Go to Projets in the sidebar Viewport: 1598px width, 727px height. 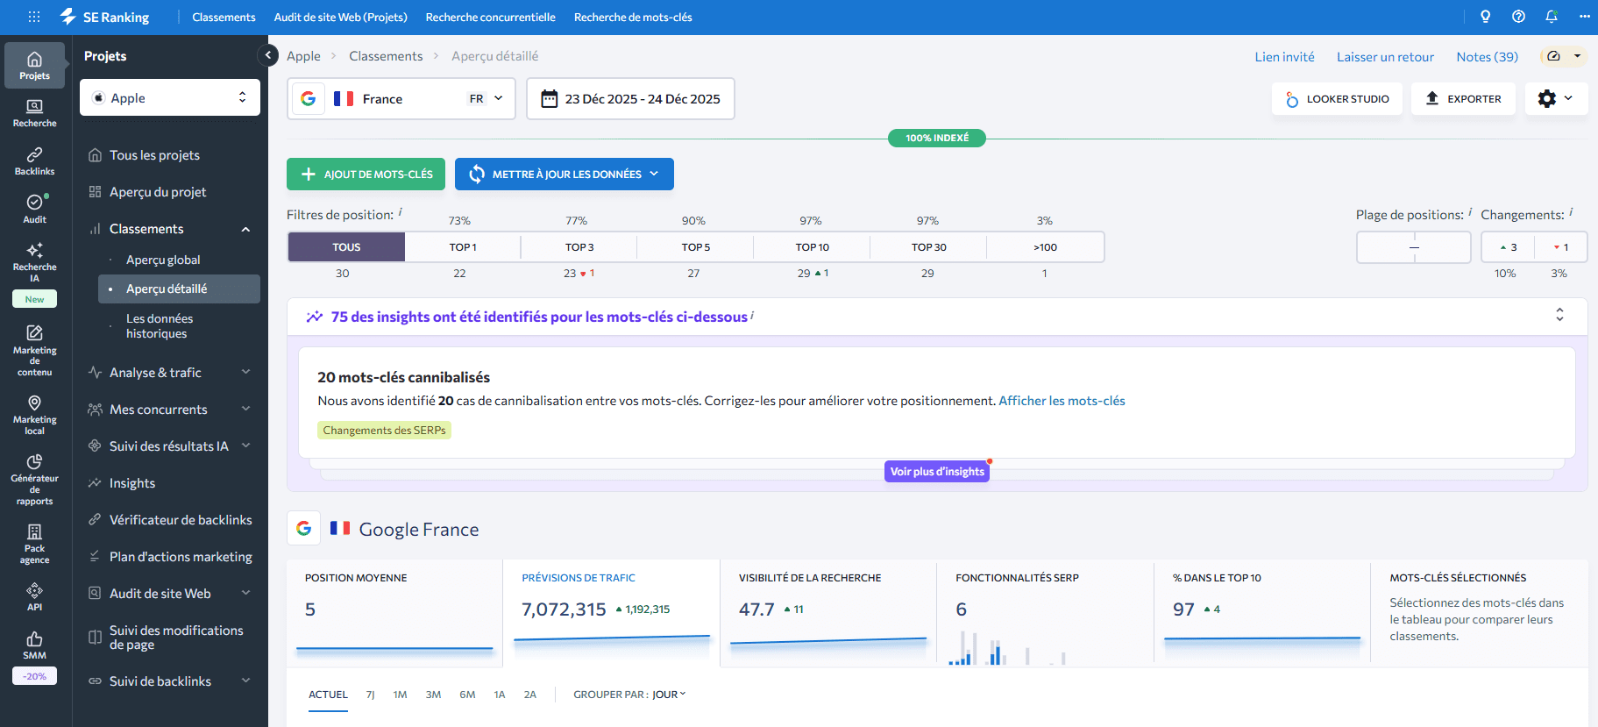(35, 66)
